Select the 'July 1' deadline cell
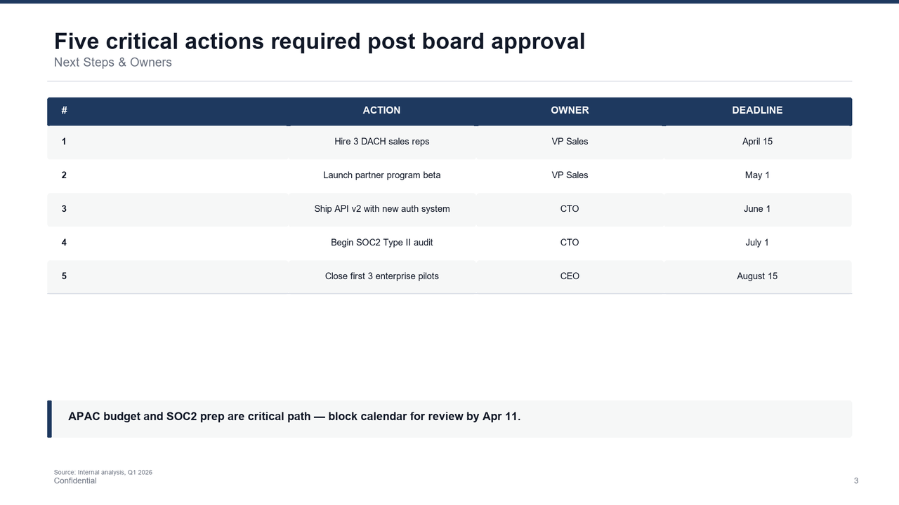This screenshot has width=899, height=505. [757, 243]
